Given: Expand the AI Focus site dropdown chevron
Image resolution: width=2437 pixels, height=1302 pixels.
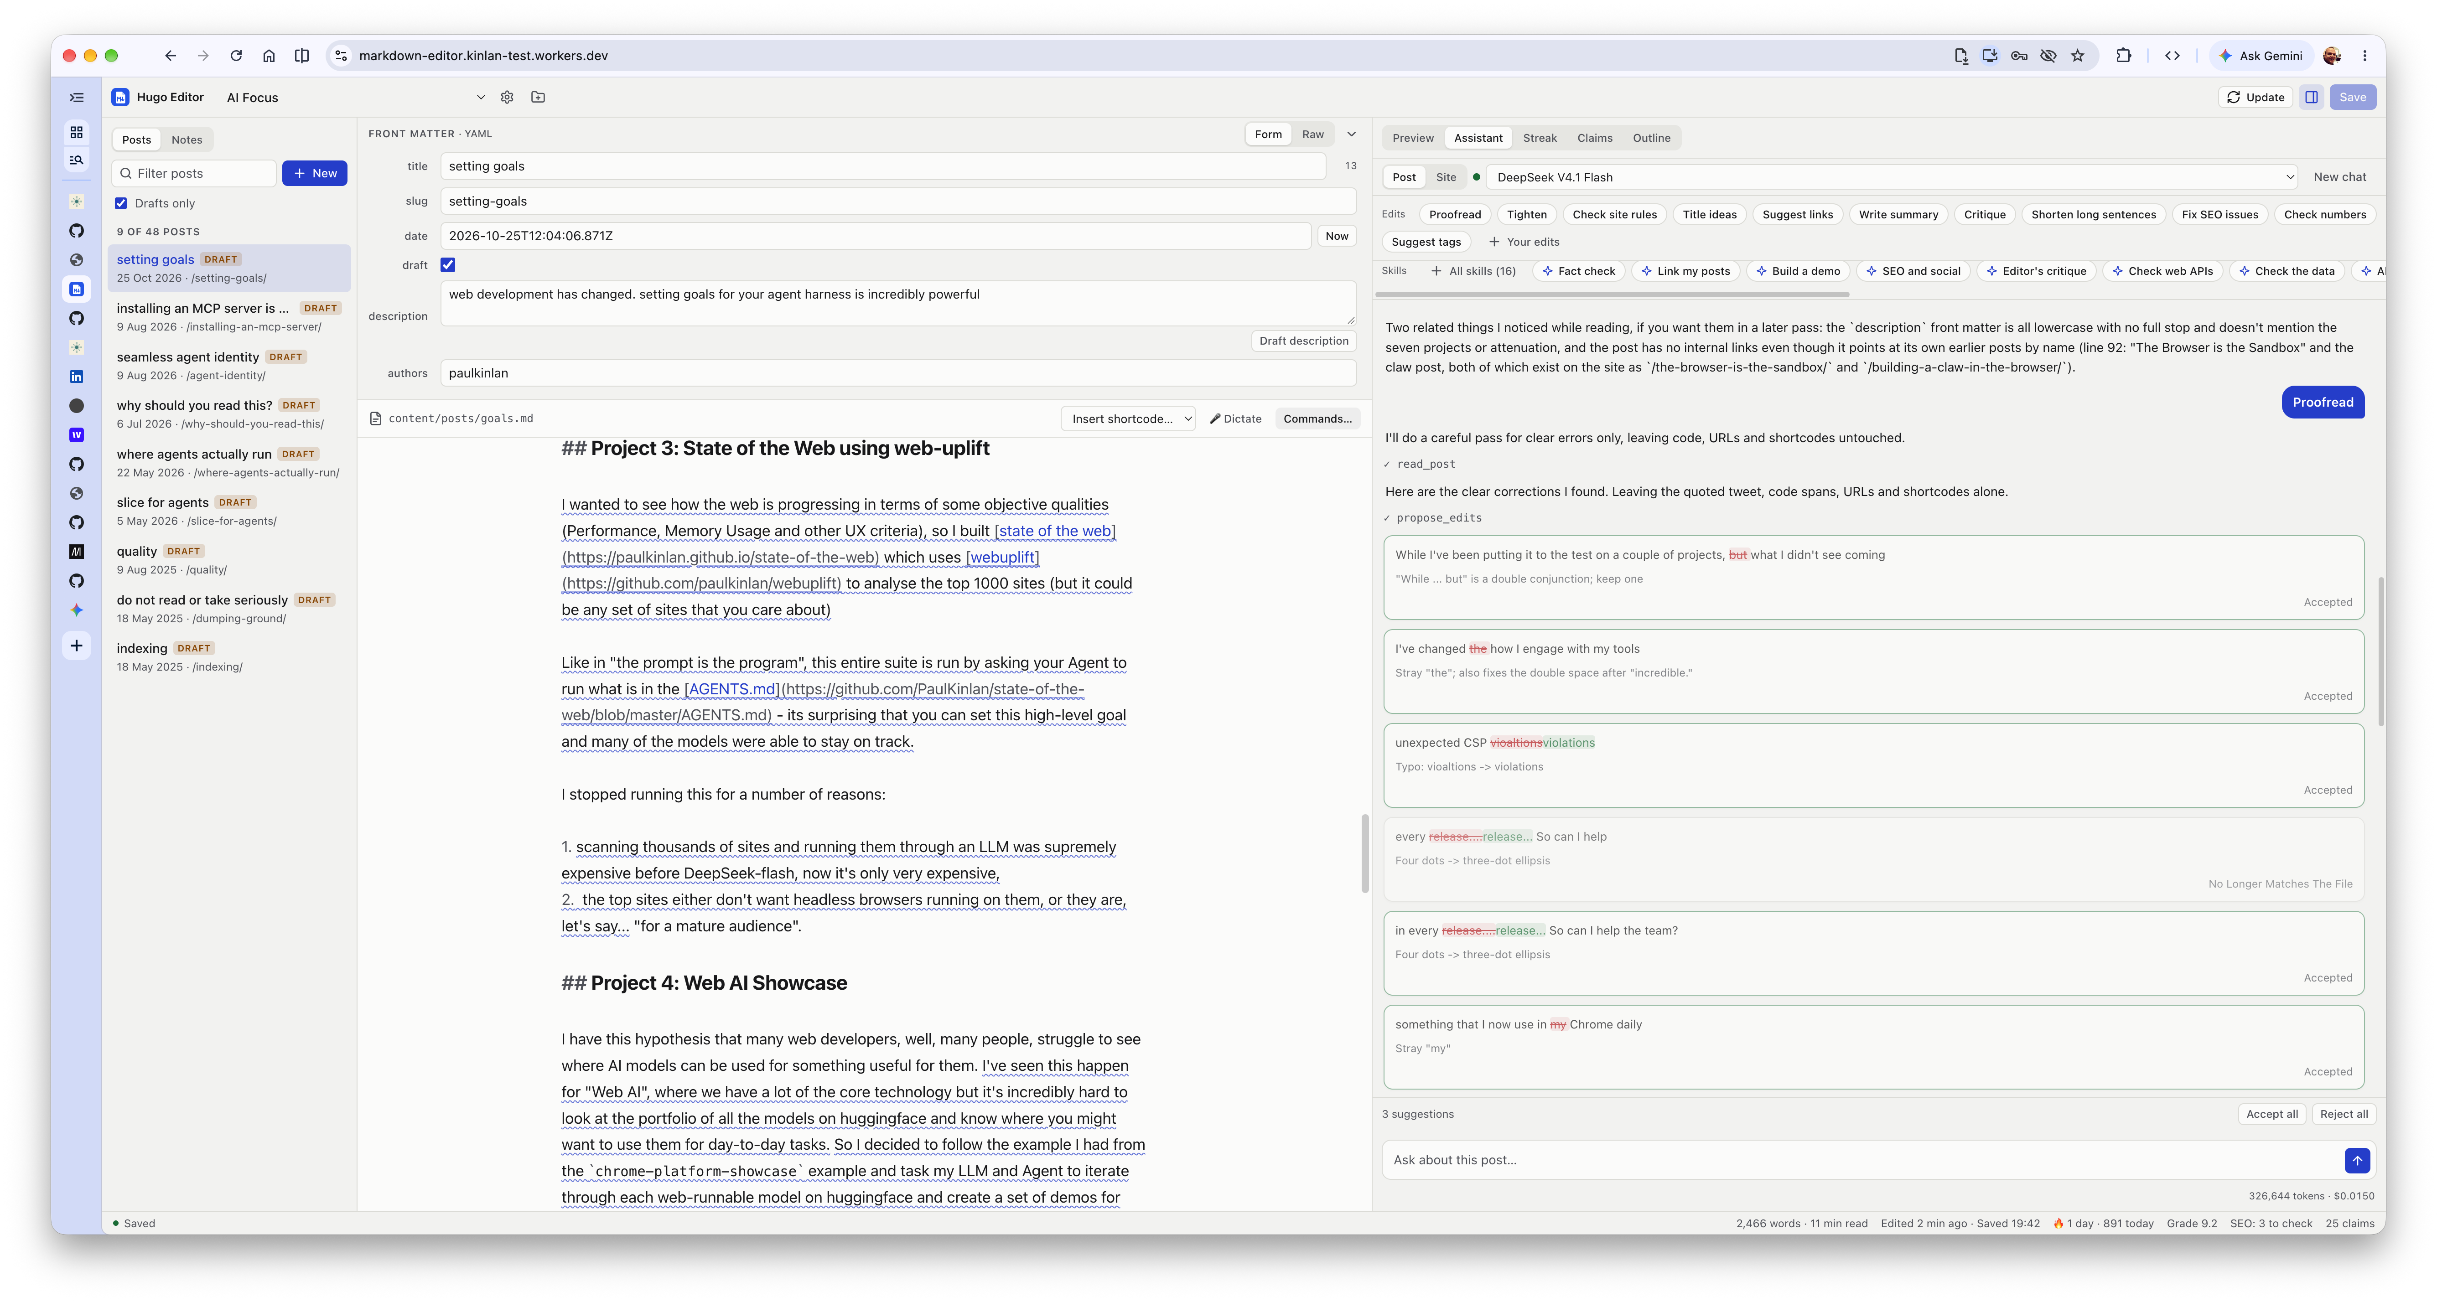Looking at the screenshot, I should click(x=481, y=98).
